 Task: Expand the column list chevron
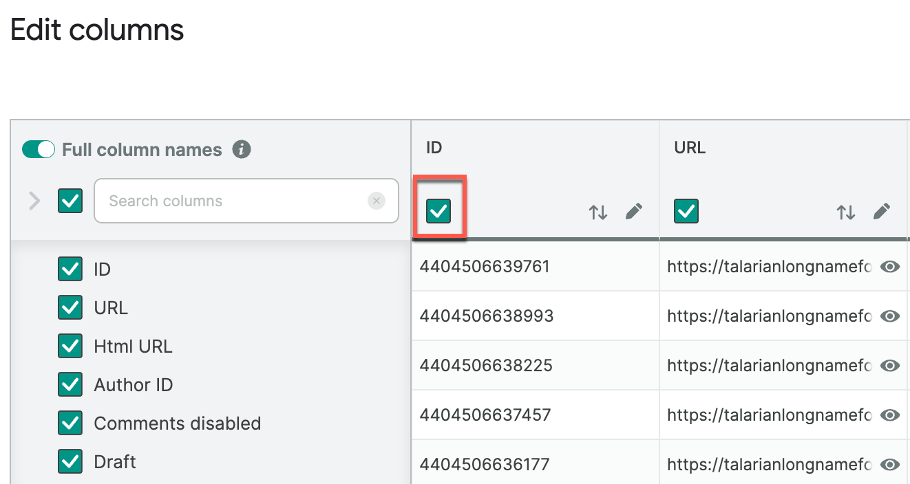click(34, 201)
